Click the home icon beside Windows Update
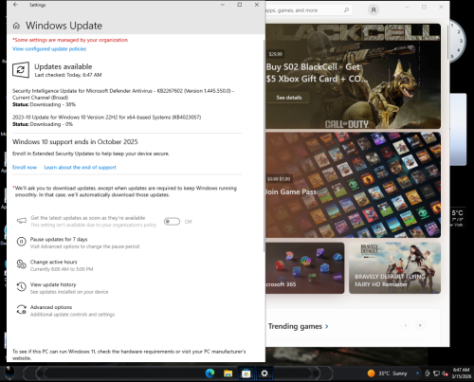 [16, 26]
